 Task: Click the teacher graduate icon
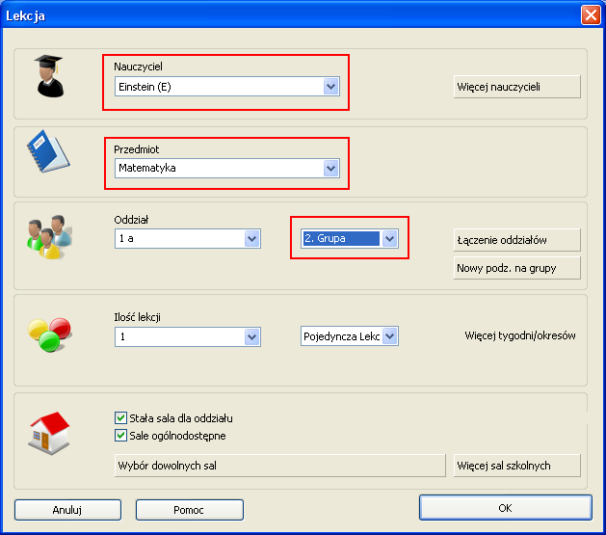click(49, 76)
